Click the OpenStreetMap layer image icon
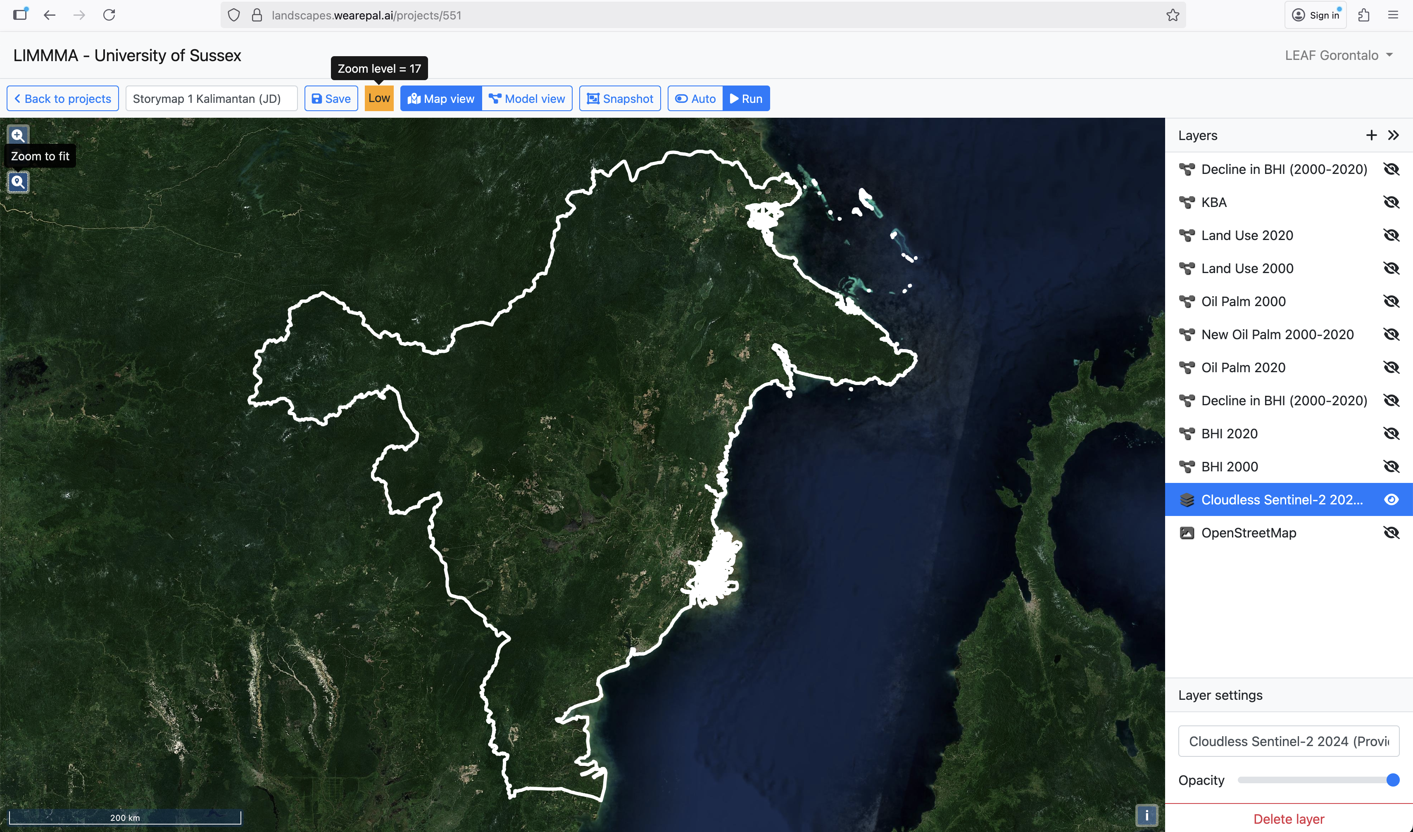1413x832 pixels. pyautogui.click(x=1187, y=532)
